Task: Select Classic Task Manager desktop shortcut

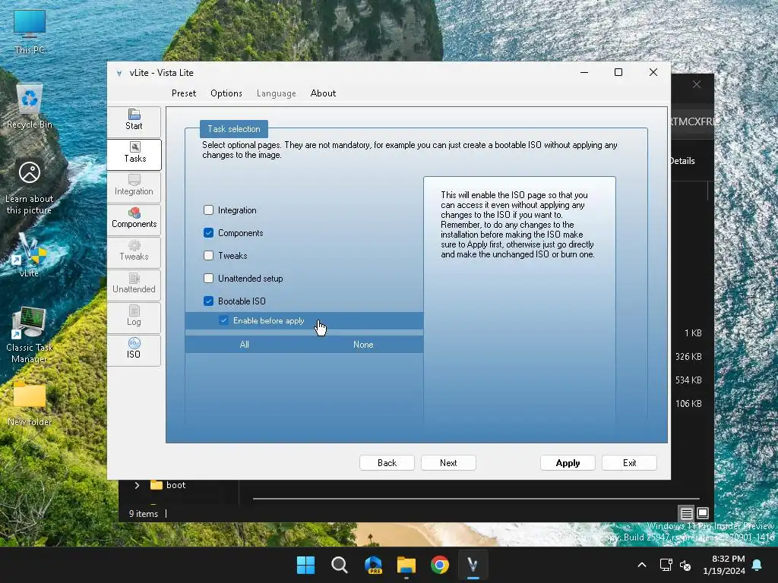Action: (30, 335)
